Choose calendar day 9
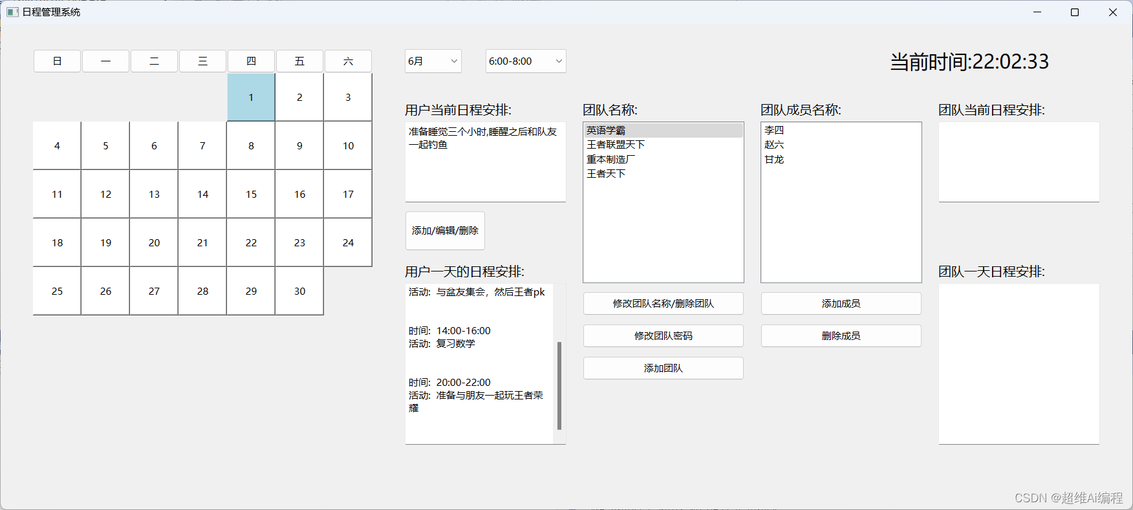The image size is (1133, 510). 299,146
